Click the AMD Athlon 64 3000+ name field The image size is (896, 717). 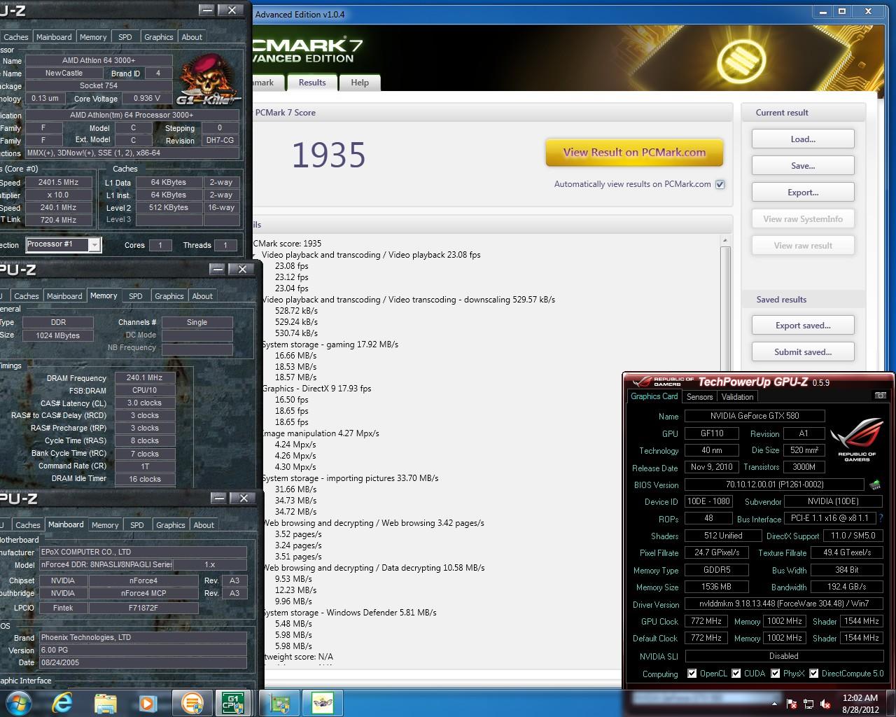coord(98,60)
